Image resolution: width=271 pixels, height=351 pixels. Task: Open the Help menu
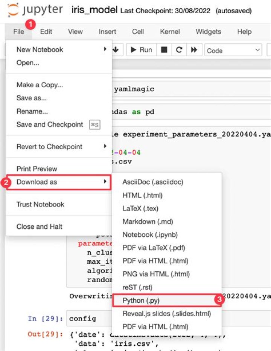pos(244,32)
